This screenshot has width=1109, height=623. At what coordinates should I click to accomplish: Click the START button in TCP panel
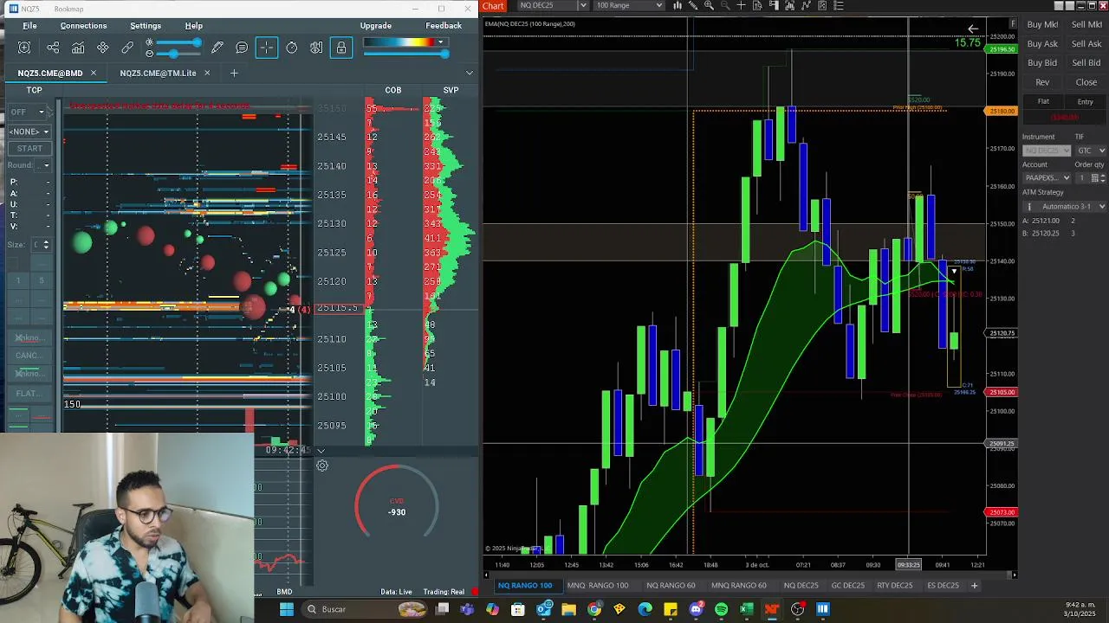[x=29, y=149]
